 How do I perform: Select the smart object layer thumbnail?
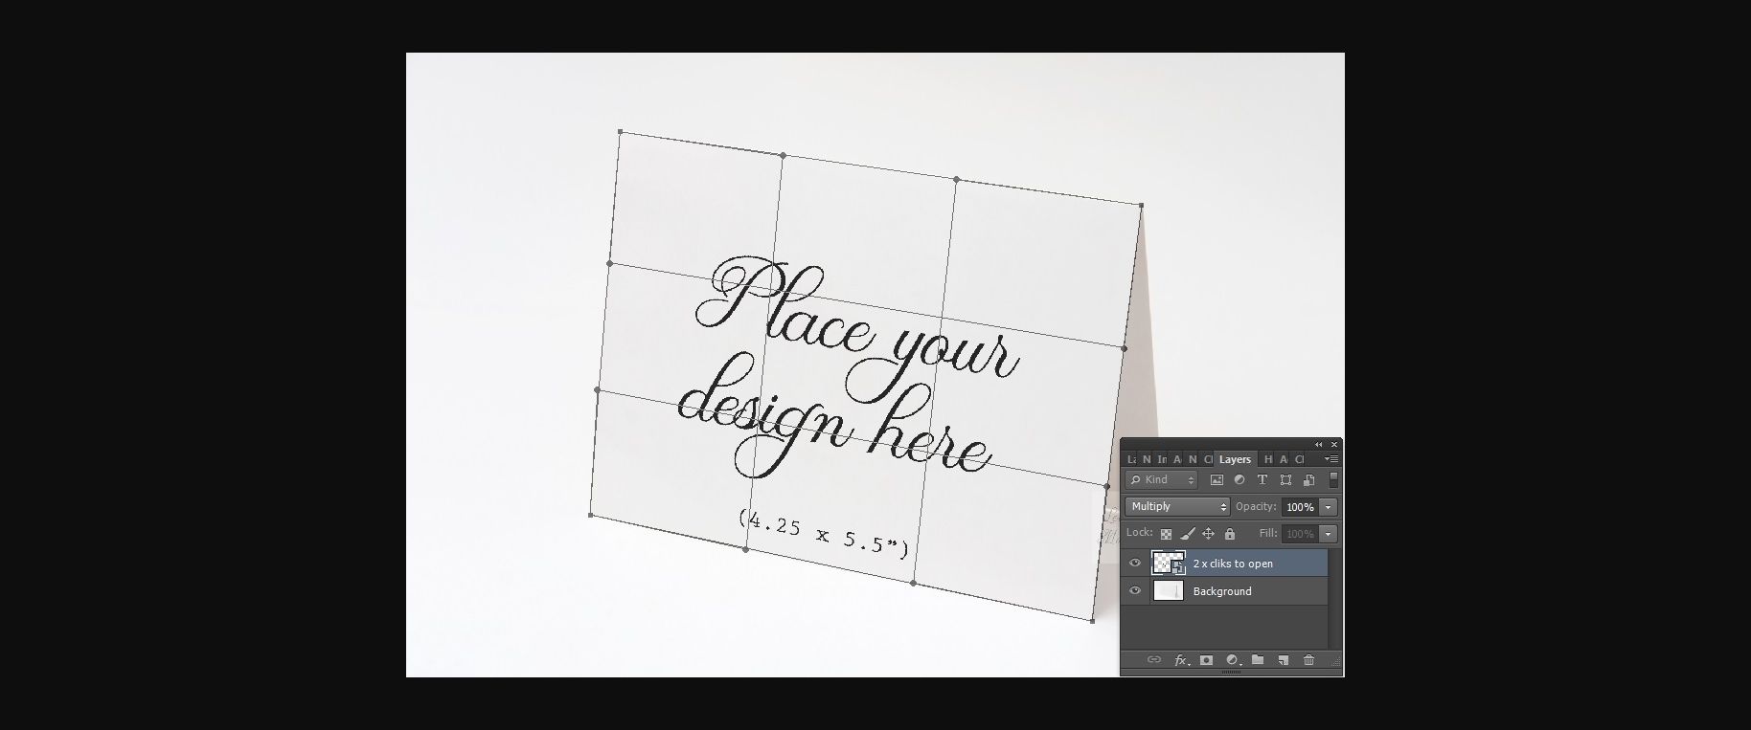tap(1169, 564)
